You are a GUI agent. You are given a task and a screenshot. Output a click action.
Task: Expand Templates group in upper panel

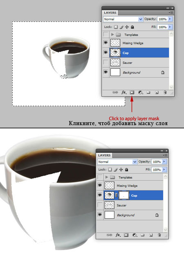112,34
